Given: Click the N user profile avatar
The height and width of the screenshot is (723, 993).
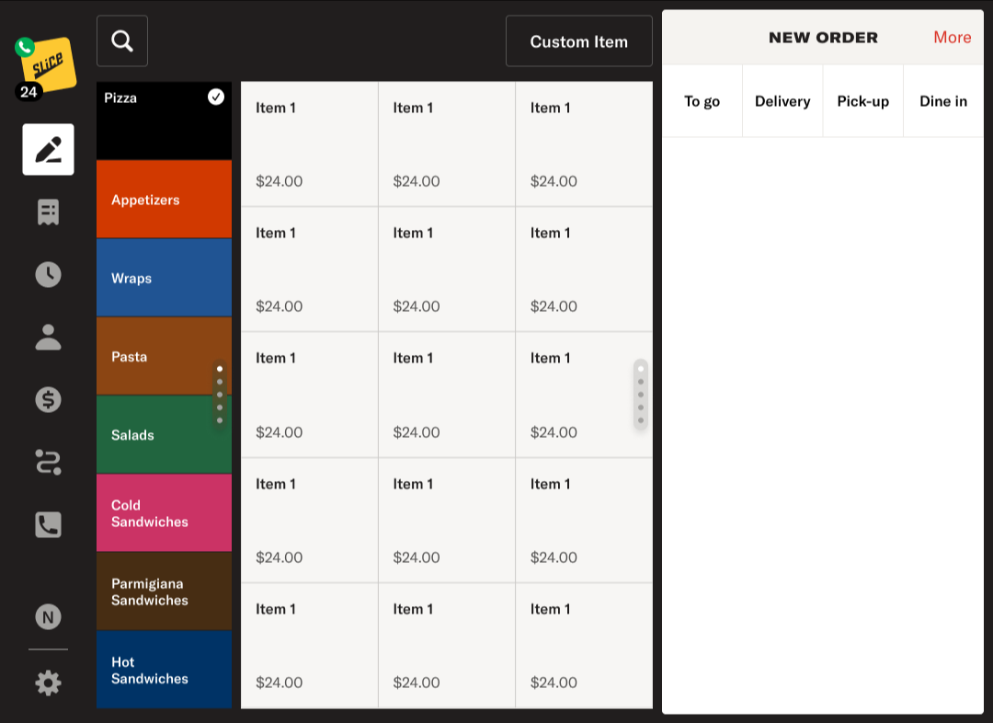Looking at the screenshot, I should coord(48,616).
